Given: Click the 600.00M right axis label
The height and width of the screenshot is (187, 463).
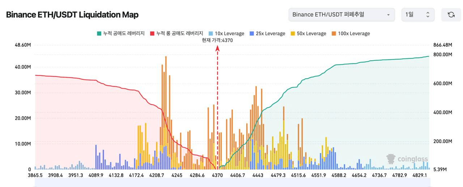Looking at the screenshot, I should [443, 84].
